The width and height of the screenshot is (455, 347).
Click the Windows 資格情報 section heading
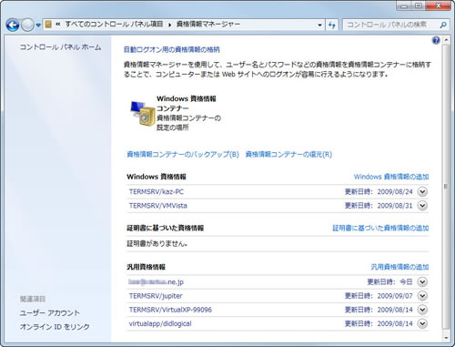[x=157, y=177]
